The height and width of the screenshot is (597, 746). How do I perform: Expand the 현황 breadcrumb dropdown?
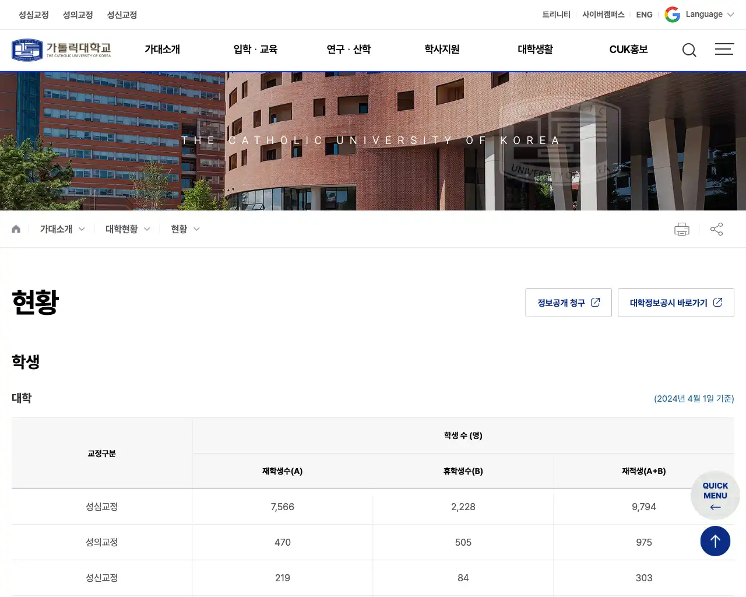click(185, 229)
